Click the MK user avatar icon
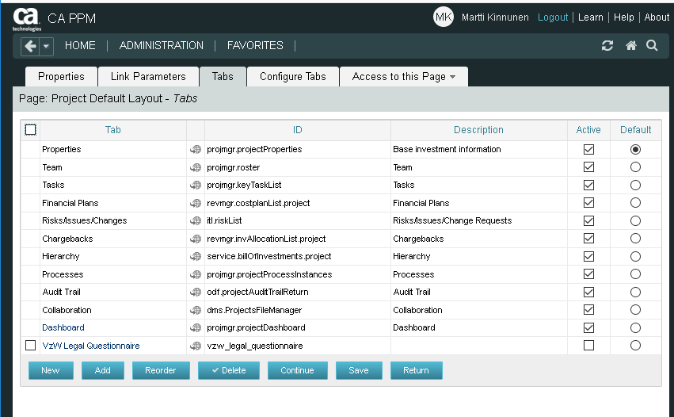This screenshot has height=417, width=674. (444, 17)
